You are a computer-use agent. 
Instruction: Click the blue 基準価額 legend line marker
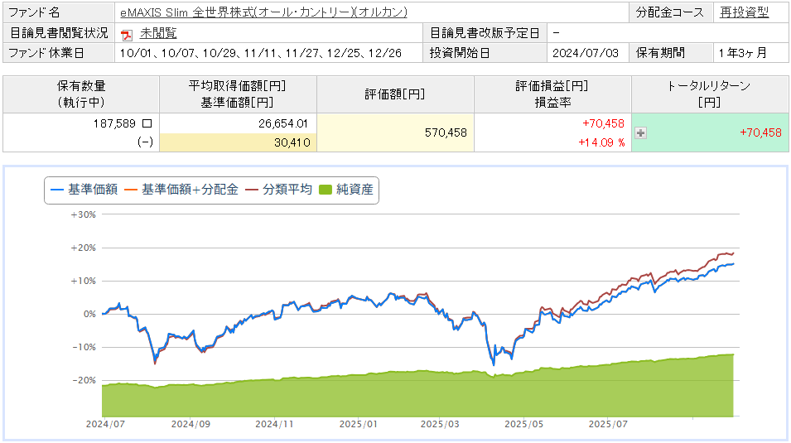pyautogui.click(x=57, y=190)
